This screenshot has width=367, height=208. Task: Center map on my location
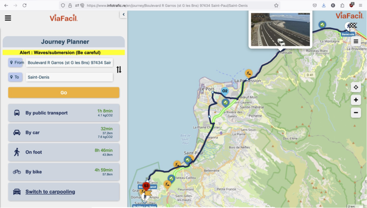pyautogui.click(x=356, y=87)
